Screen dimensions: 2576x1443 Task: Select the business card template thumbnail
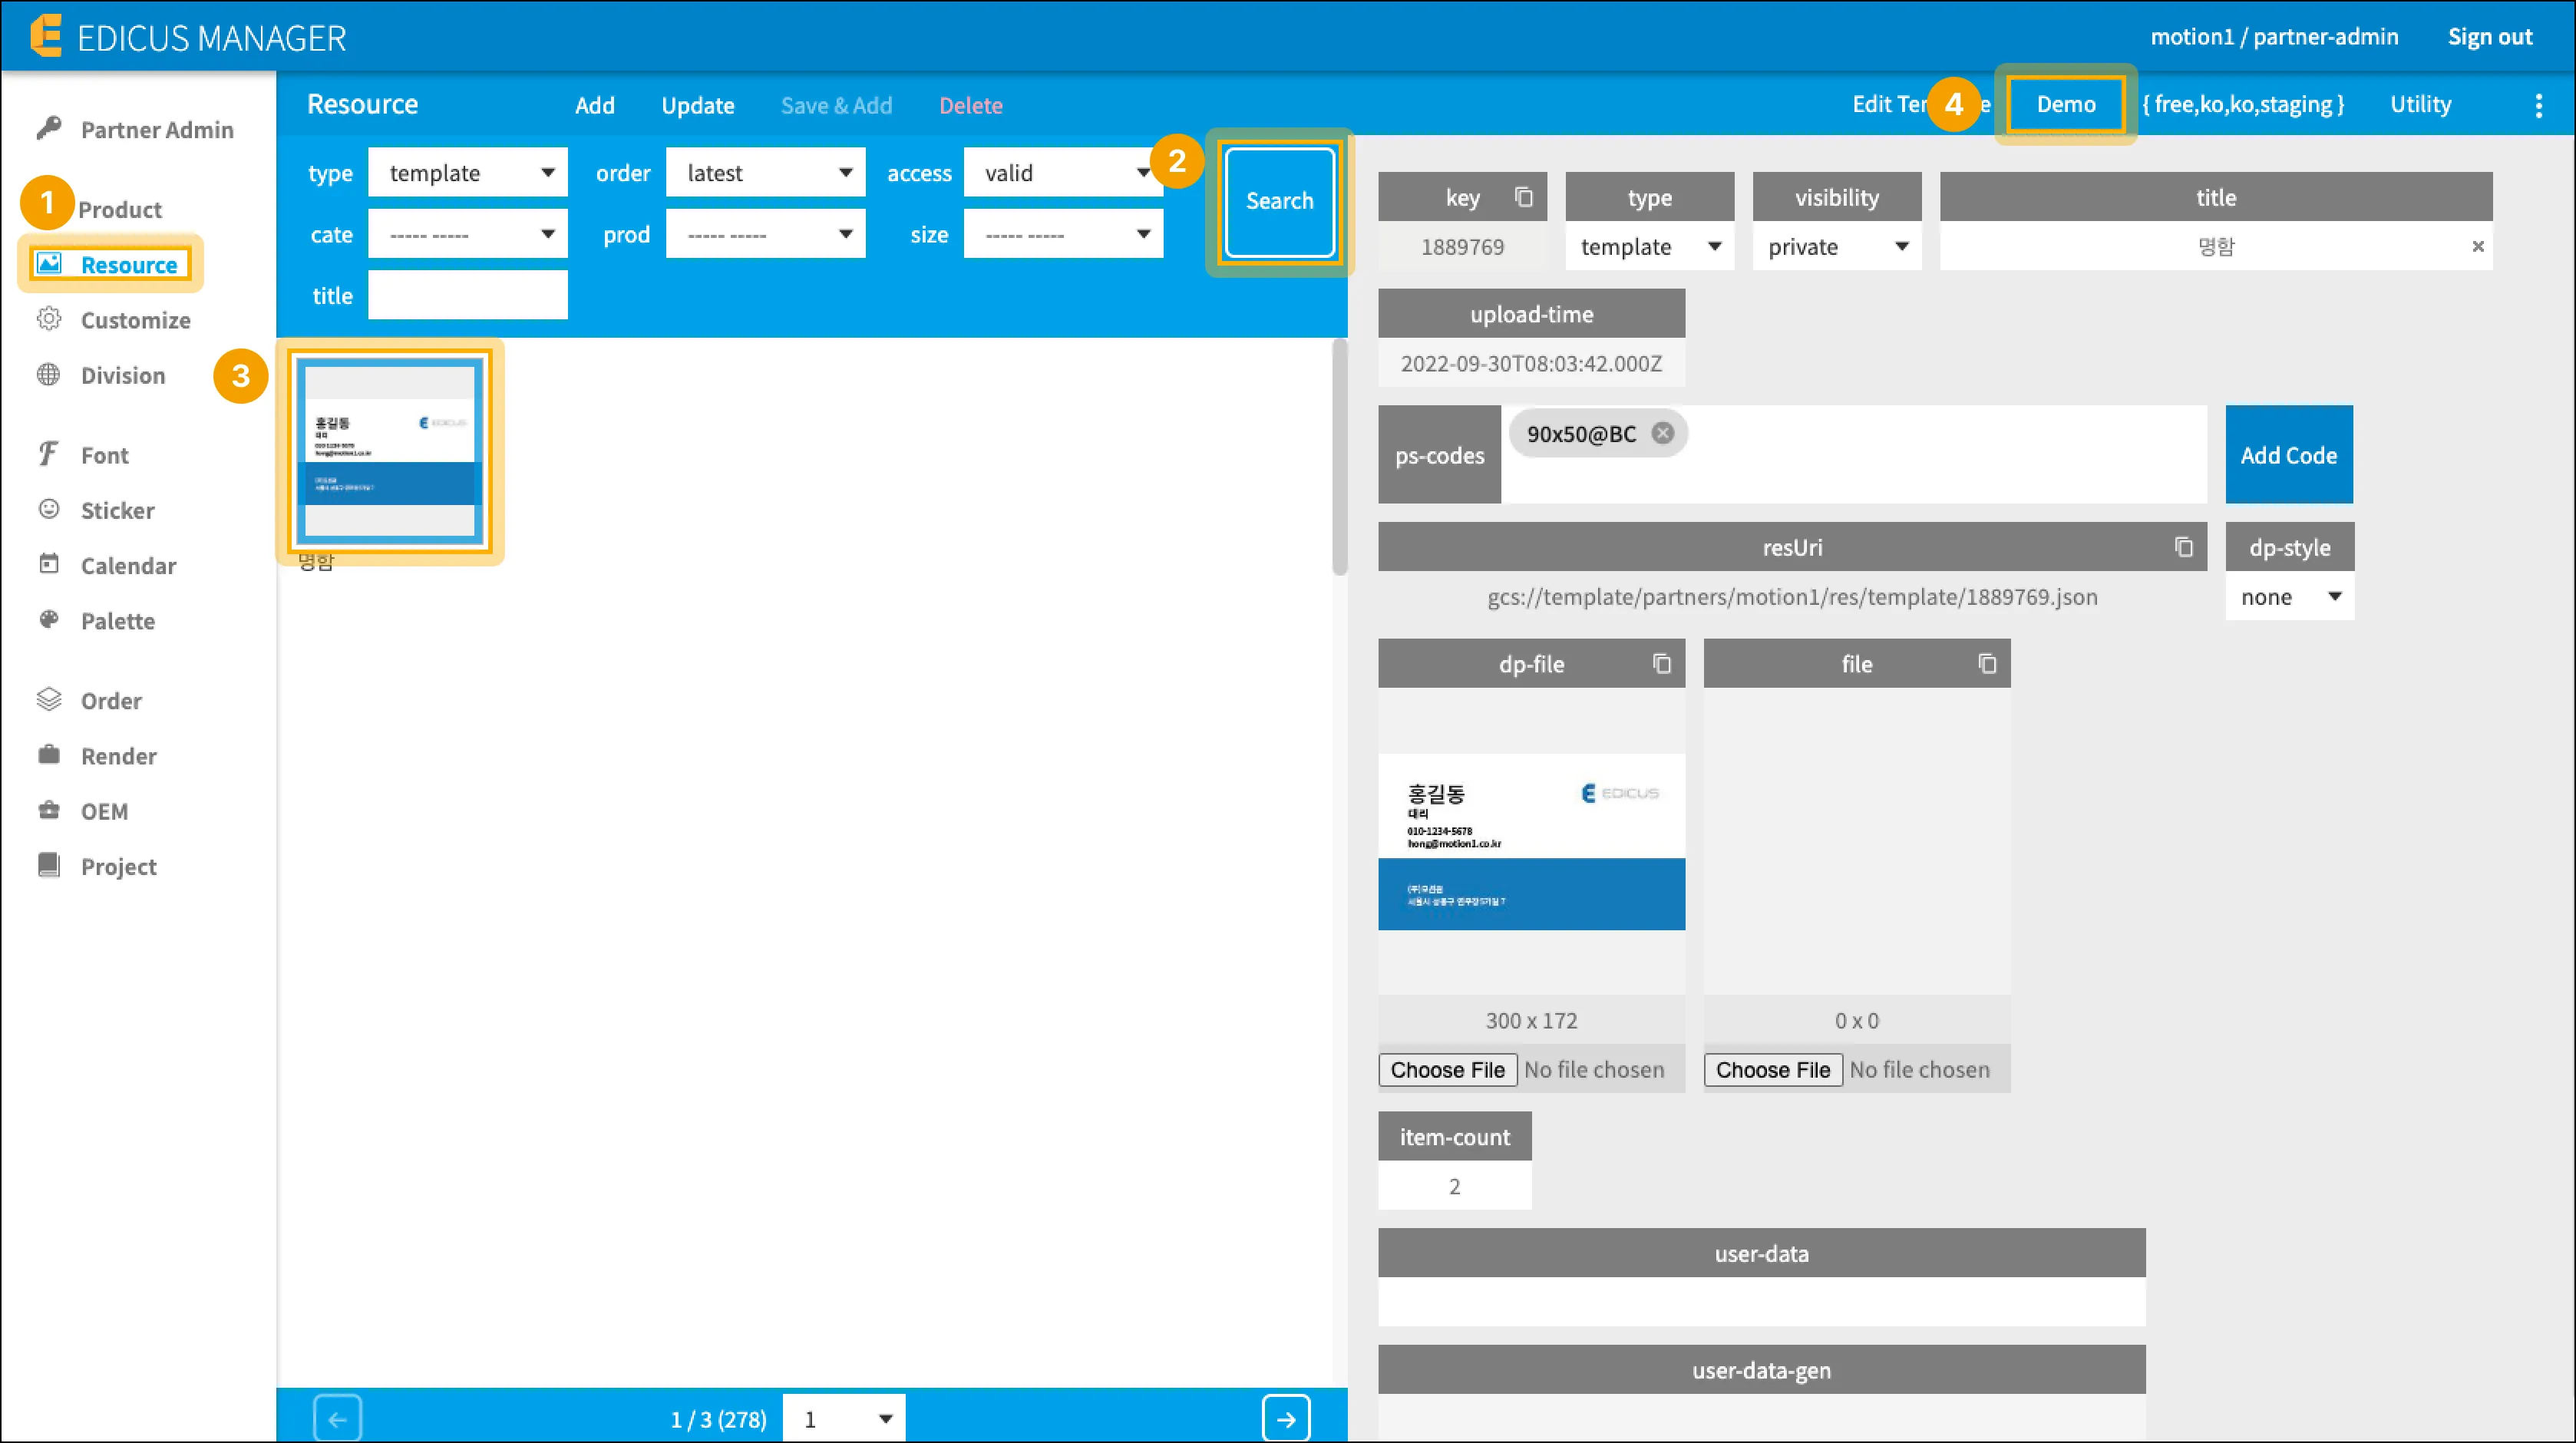coord(390,450)
